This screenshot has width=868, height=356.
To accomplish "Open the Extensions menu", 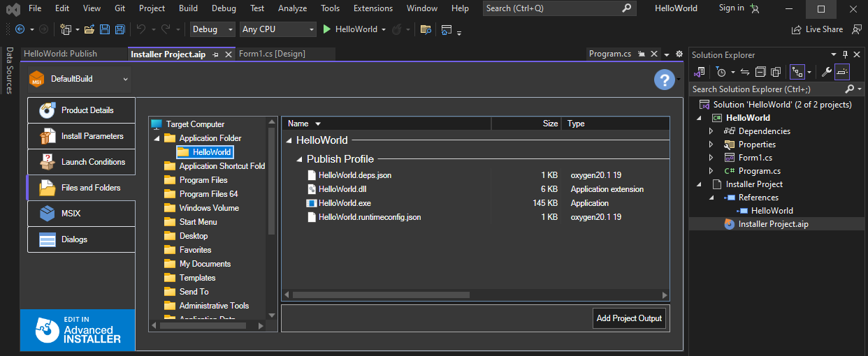I will coord(373,8).
